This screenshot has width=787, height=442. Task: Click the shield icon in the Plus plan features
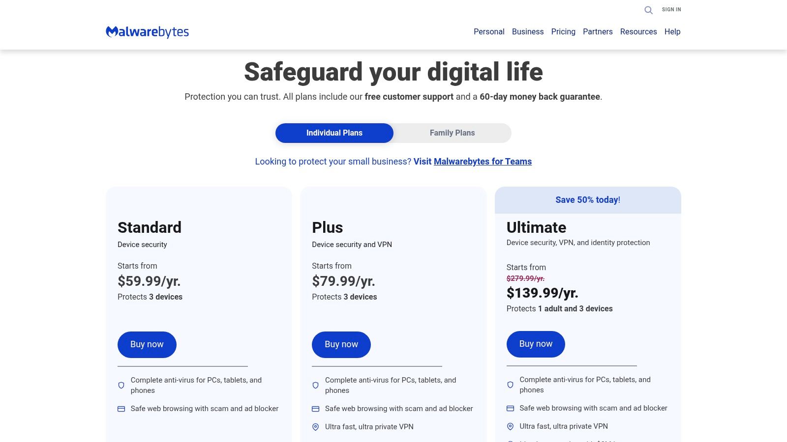click(x=315, y=385)
